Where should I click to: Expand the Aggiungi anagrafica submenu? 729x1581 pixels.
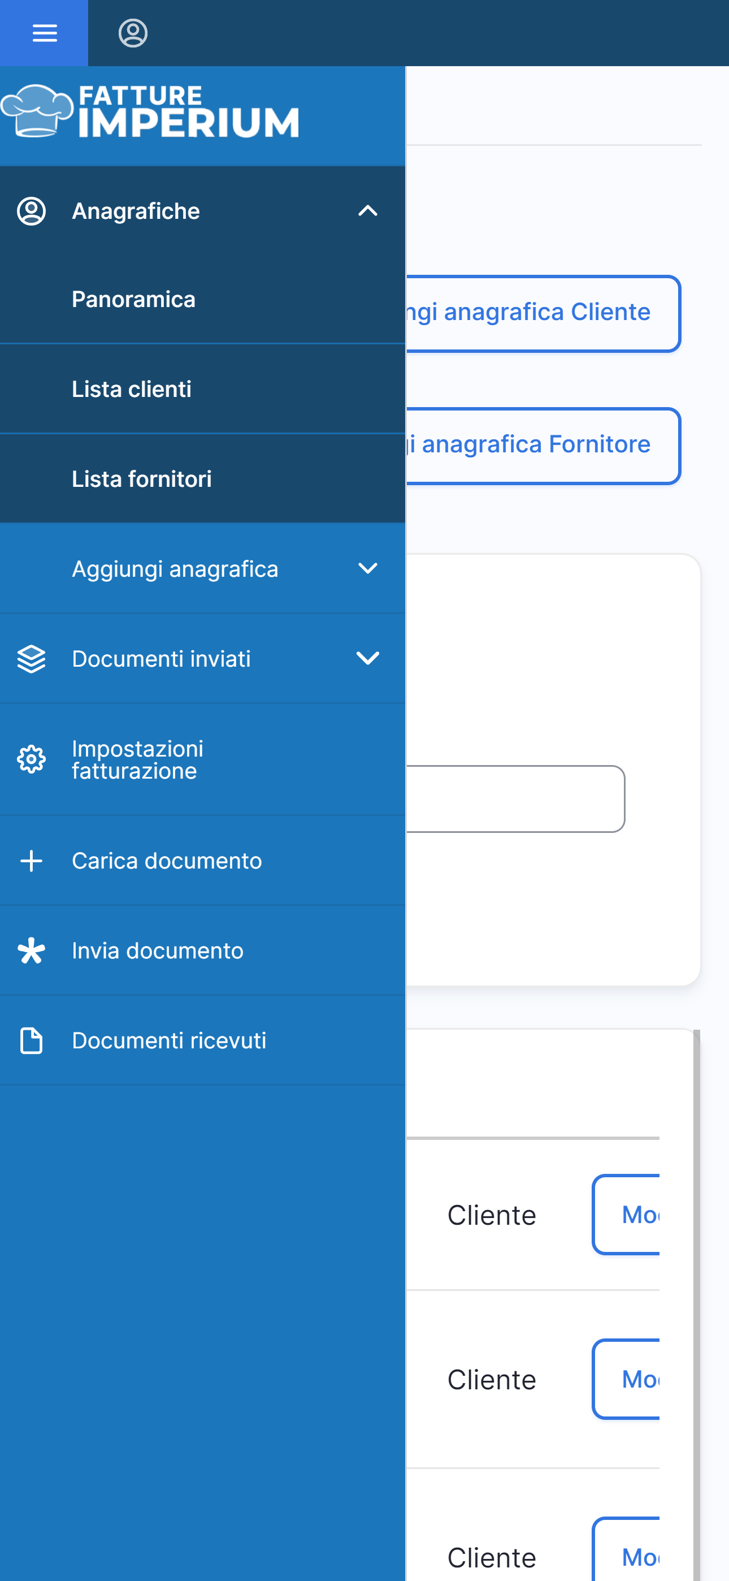tap(367, 569)
